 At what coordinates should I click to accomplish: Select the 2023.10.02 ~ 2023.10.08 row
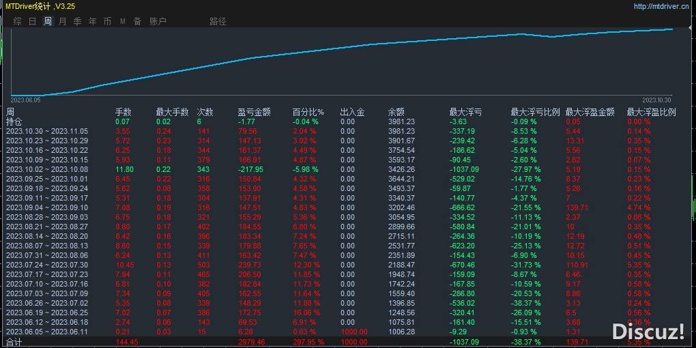pos(47,169)
